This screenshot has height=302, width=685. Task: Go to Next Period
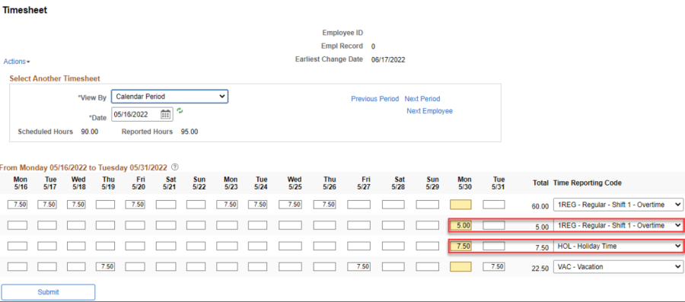click(422, 99)
